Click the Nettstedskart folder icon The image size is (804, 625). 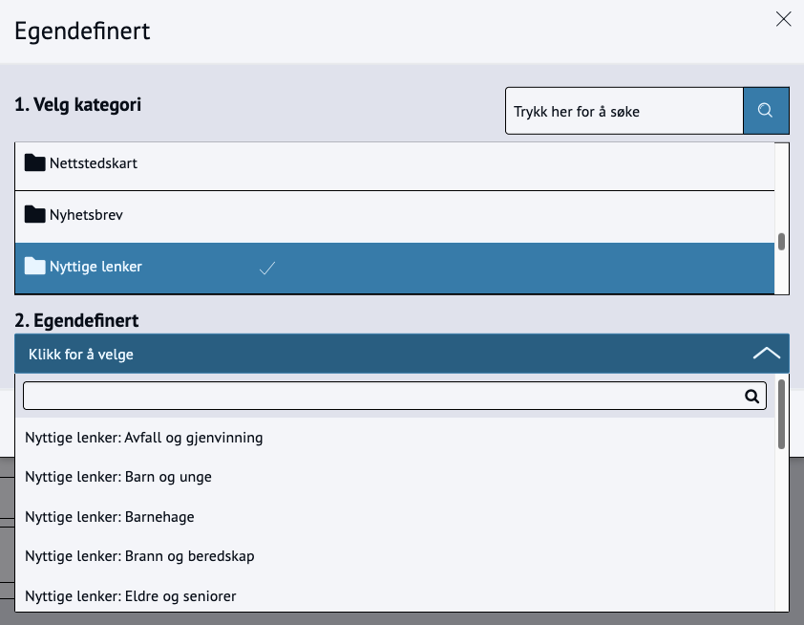pyautogui.click(x=35, y=162)
